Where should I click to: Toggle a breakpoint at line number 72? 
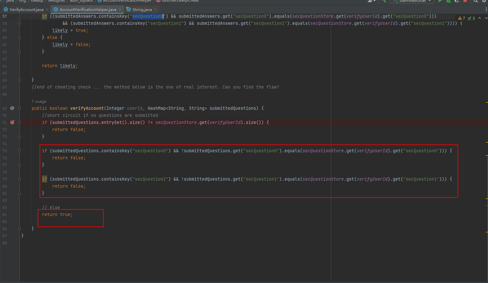[x=5, y=129]
